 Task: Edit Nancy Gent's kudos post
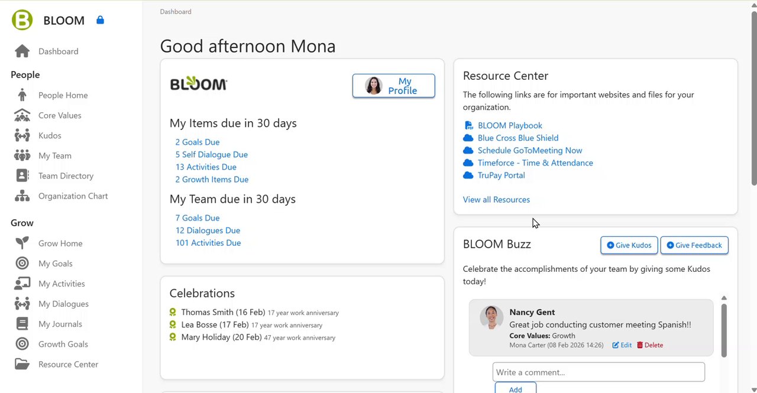click(622, 345)
